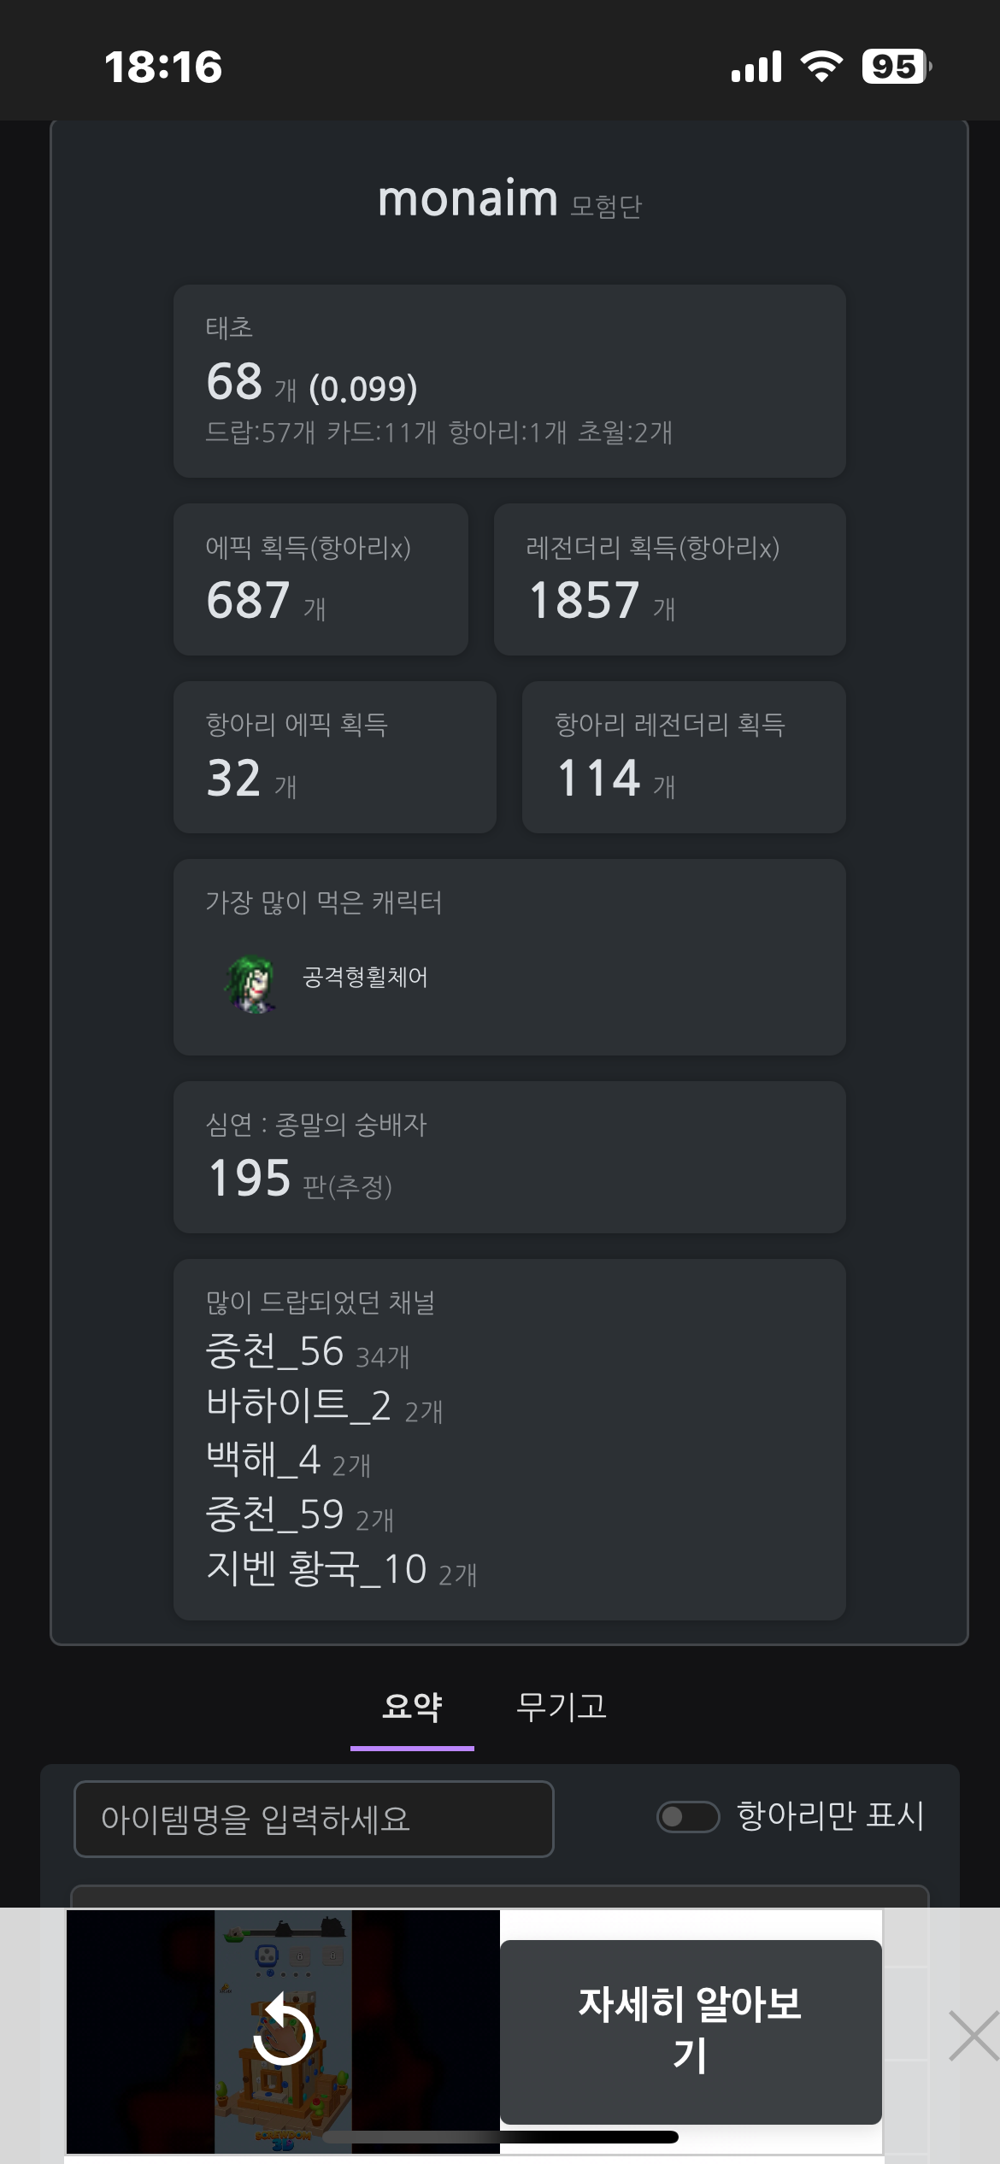
Task: Tap the 심연 : 종말의 숭배자 card
Action: tap(509, 1157)
